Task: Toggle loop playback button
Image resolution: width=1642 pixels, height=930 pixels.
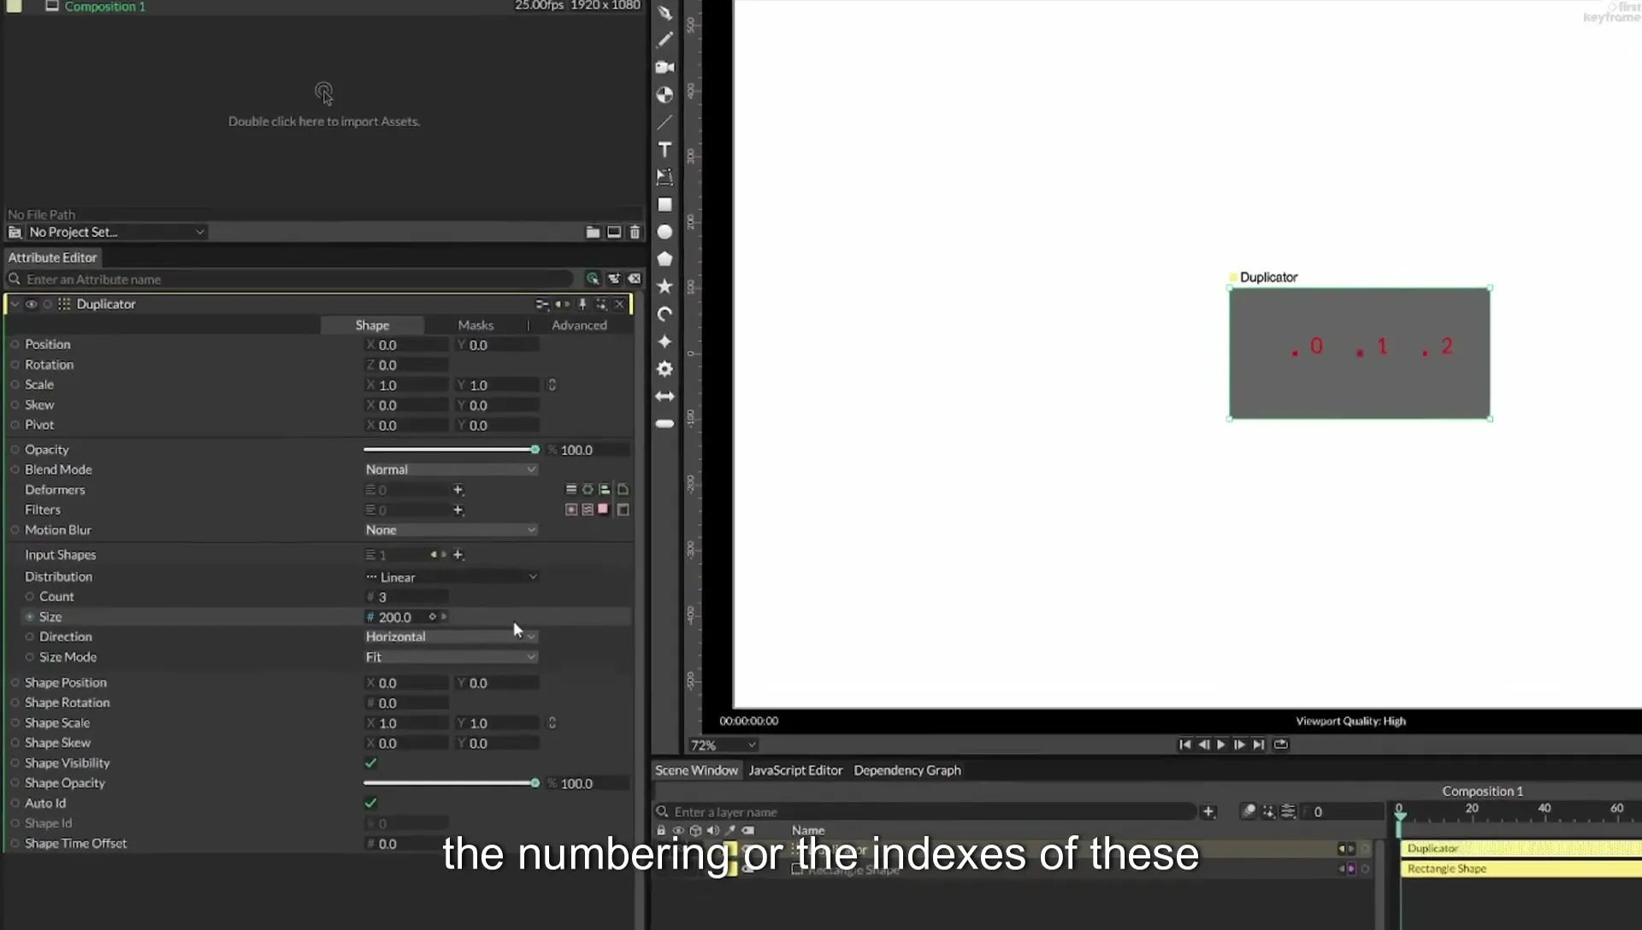Action: tap(1280, 745)
